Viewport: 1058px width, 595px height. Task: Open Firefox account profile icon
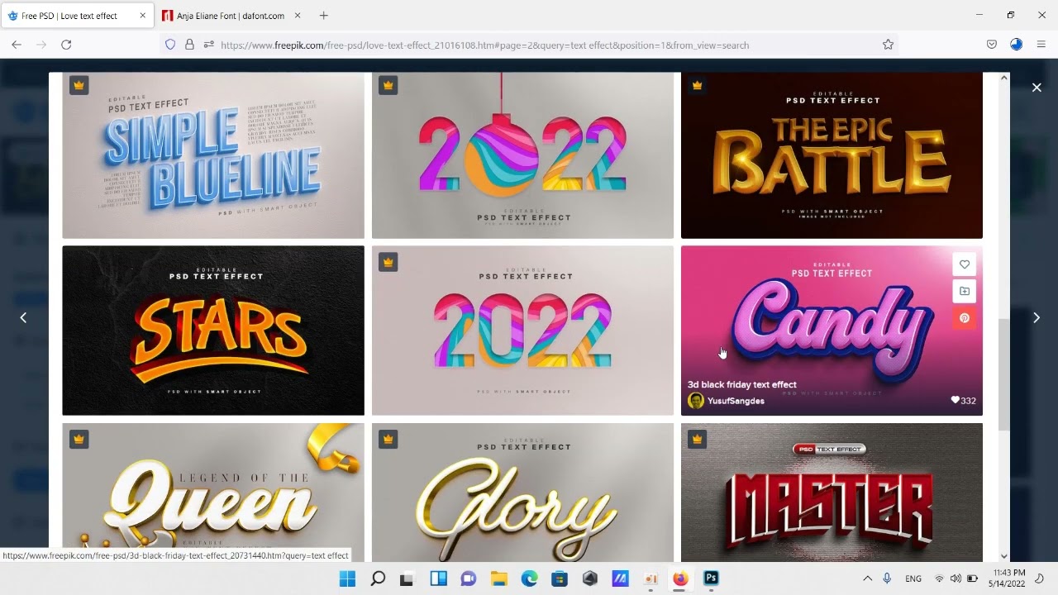pyautogui.click(x=1017, y=45)
